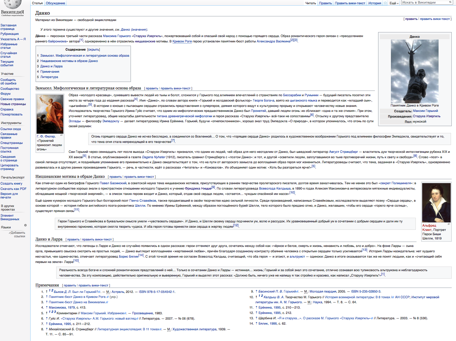
Task: Open Цитировать страницу tool link
Action: (9, 167)
